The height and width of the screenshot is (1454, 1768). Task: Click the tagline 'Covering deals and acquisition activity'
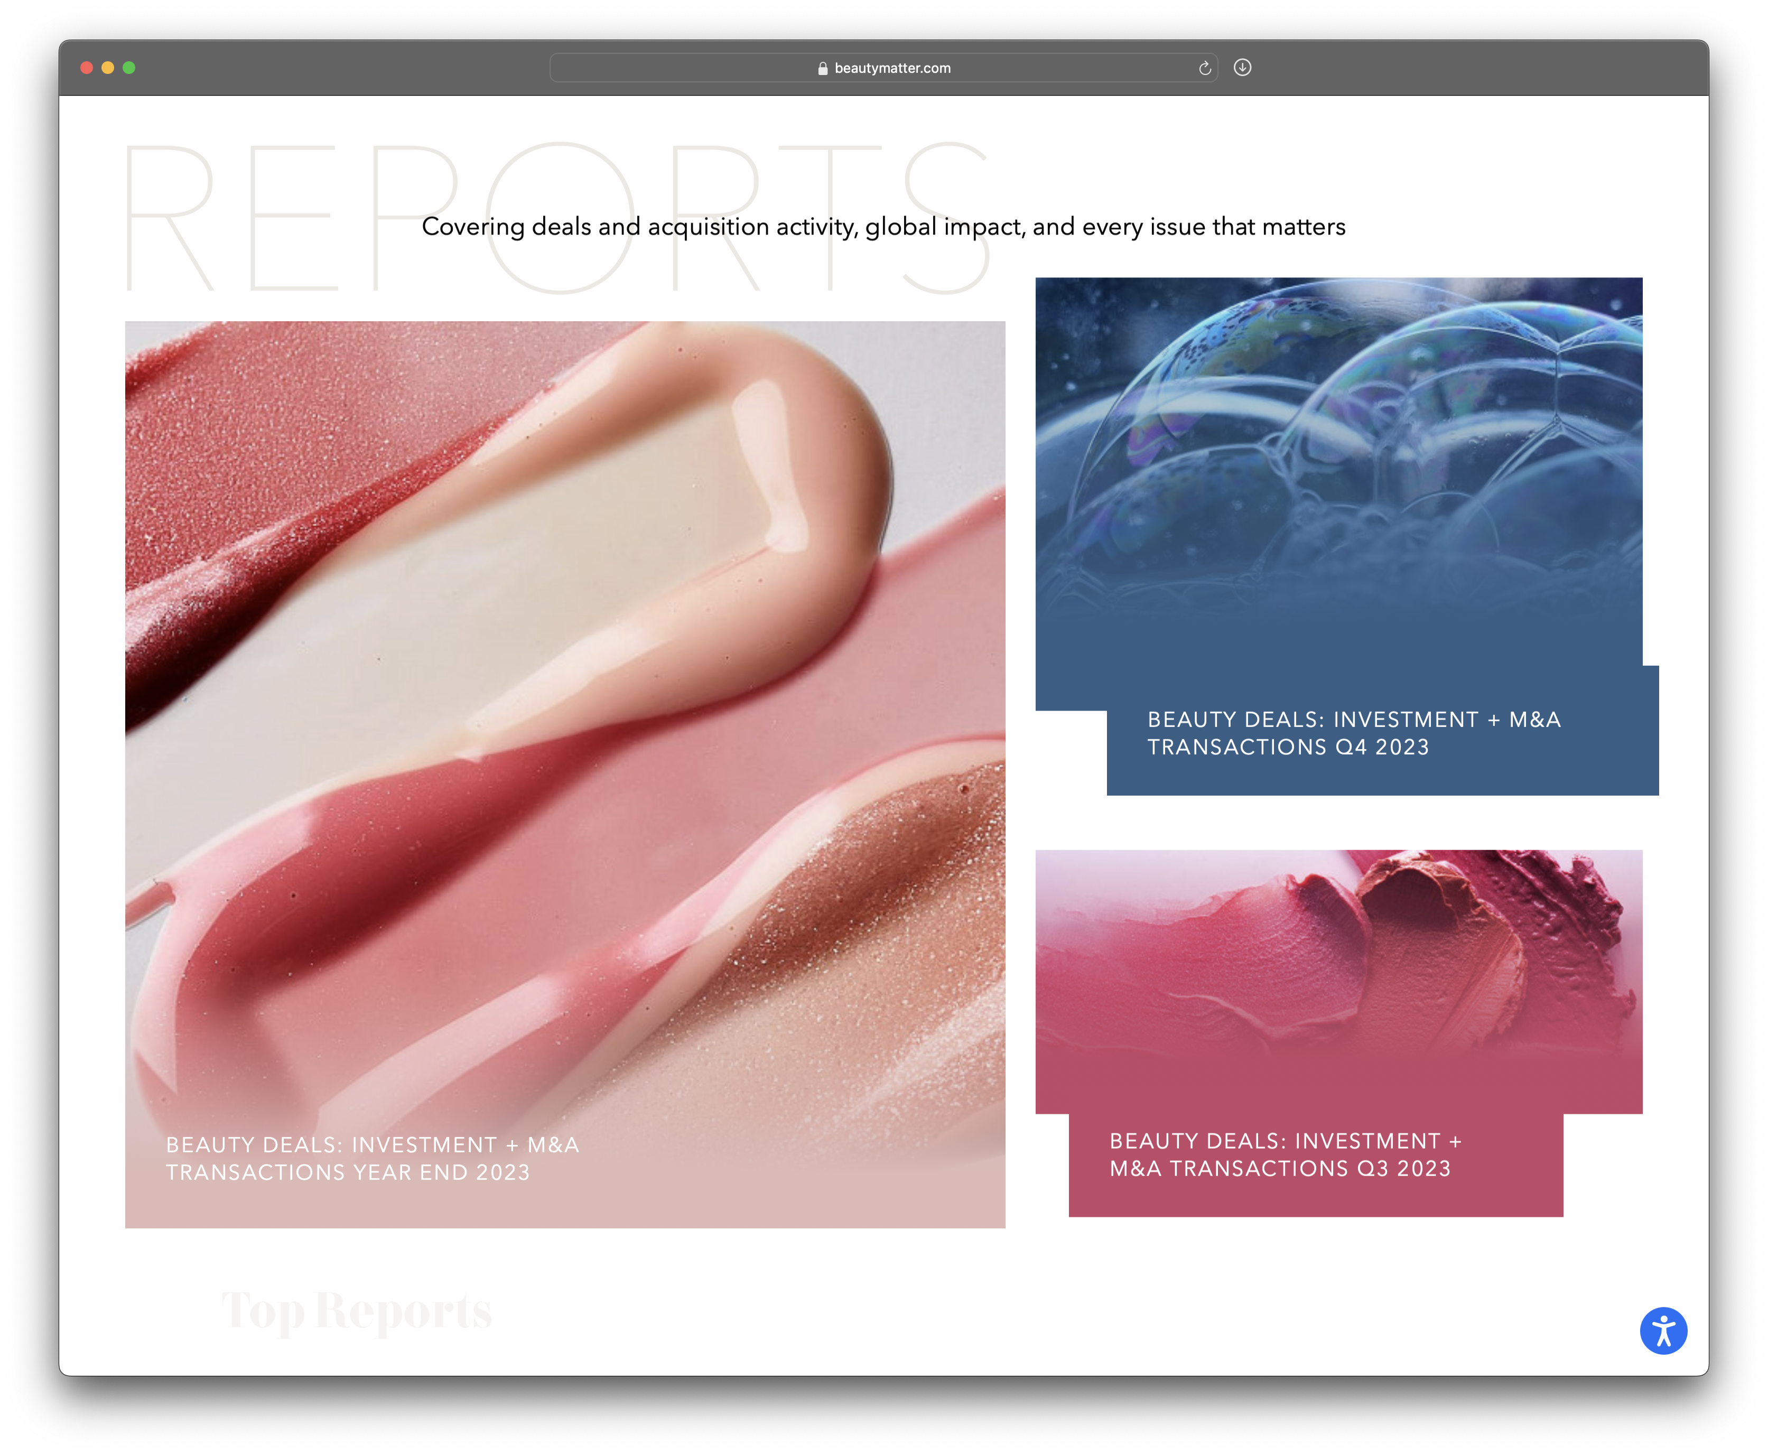tap(883, 226)
